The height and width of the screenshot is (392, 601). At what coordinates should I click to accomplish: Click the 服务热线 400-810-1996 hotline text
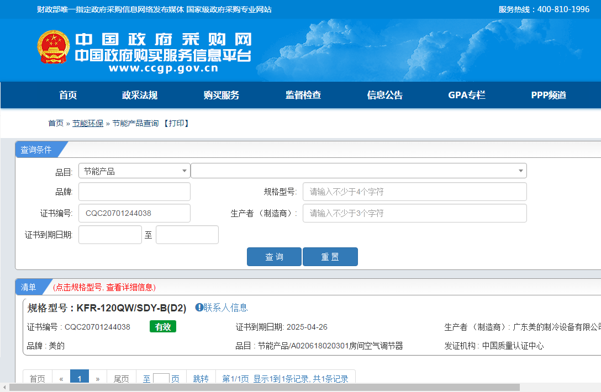coord(544,9)
